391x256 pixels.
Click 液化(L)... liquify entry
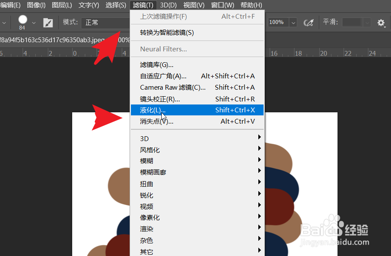coord(197,110)
